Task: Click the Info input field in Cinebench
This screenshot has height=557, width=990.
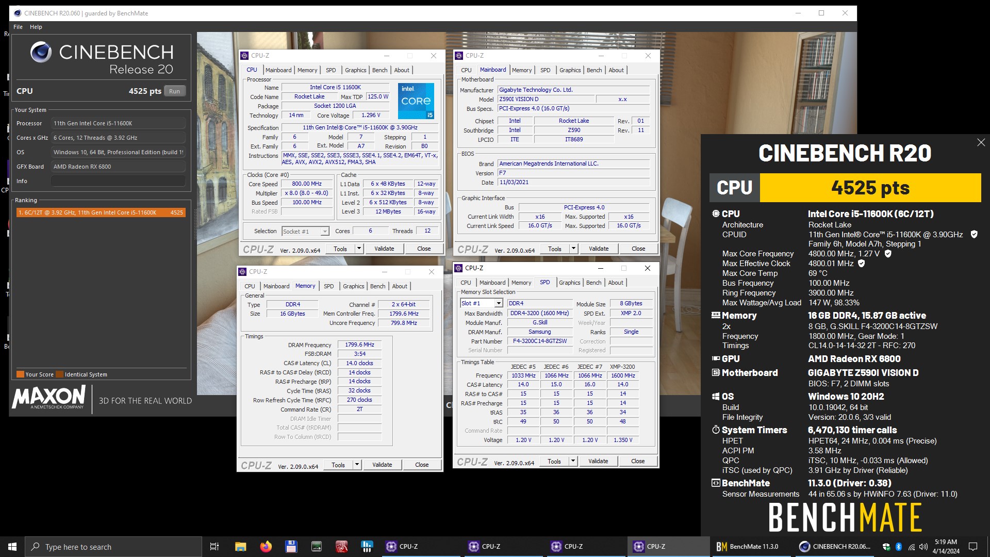Action: pos(118,181)
